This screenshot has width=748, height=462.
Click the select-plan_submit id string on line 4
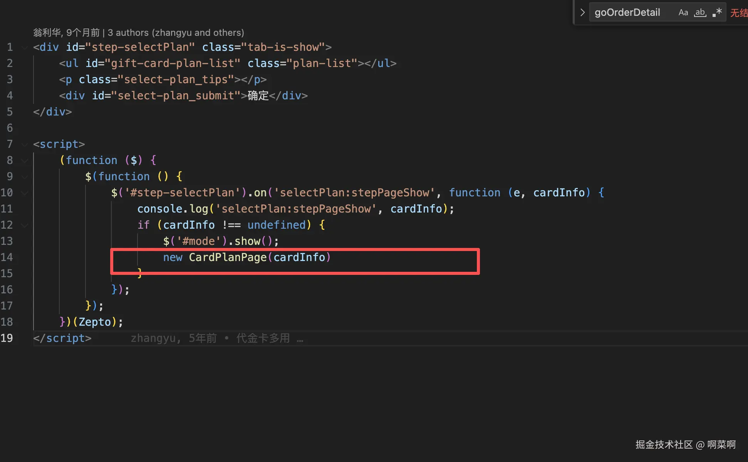176,95
